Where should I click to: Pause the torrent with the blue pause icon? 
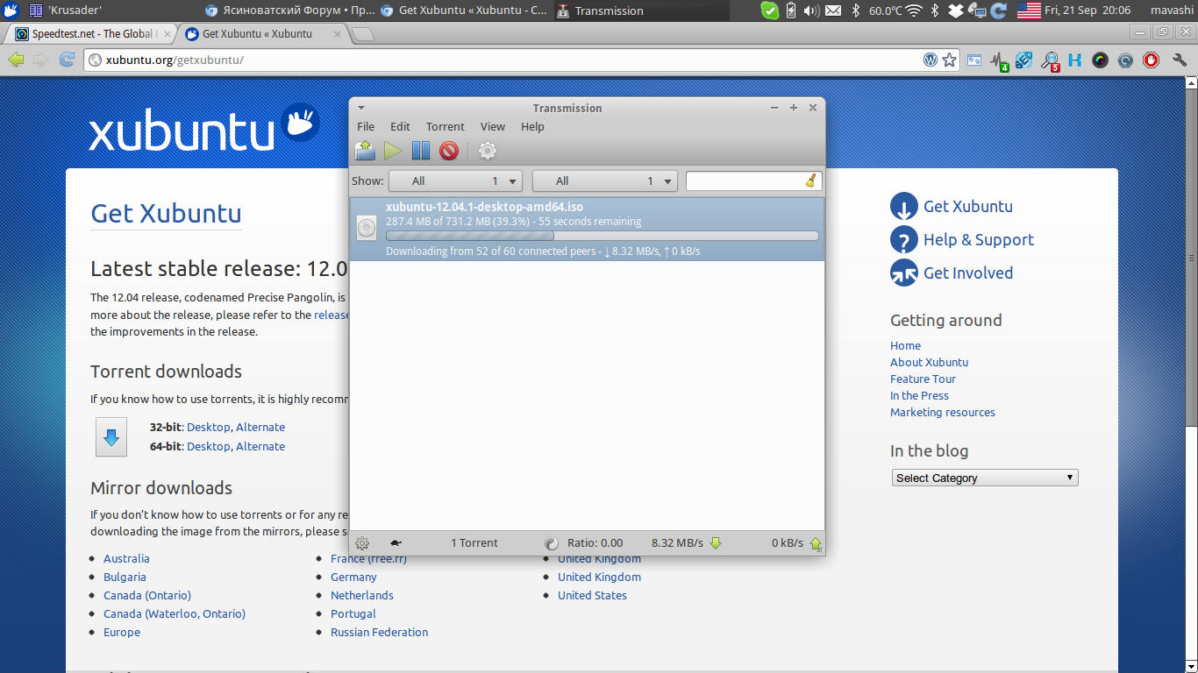click(x=421, y=151)
